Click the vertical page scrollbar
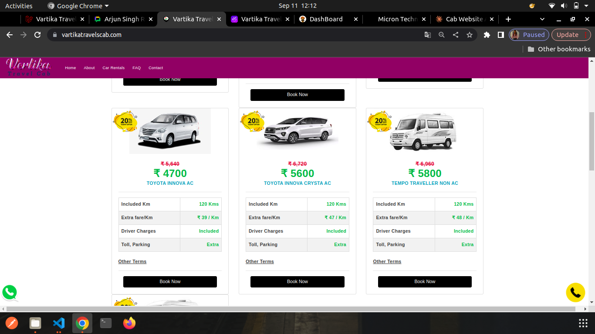The width and height of the screenshot is (595, 334). [x=591, y=141]
